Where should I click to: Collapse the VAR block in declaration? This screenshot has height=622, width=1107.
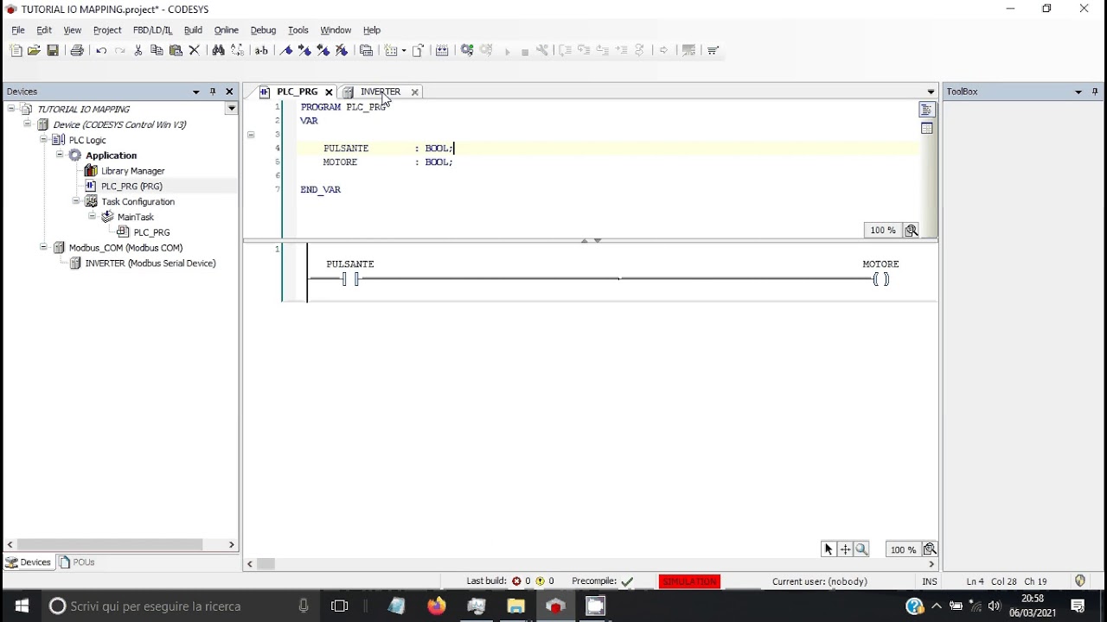251,135
